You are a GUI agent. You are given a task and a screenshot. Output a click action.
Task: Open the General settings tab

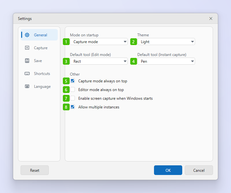click(x=39, y=35)
